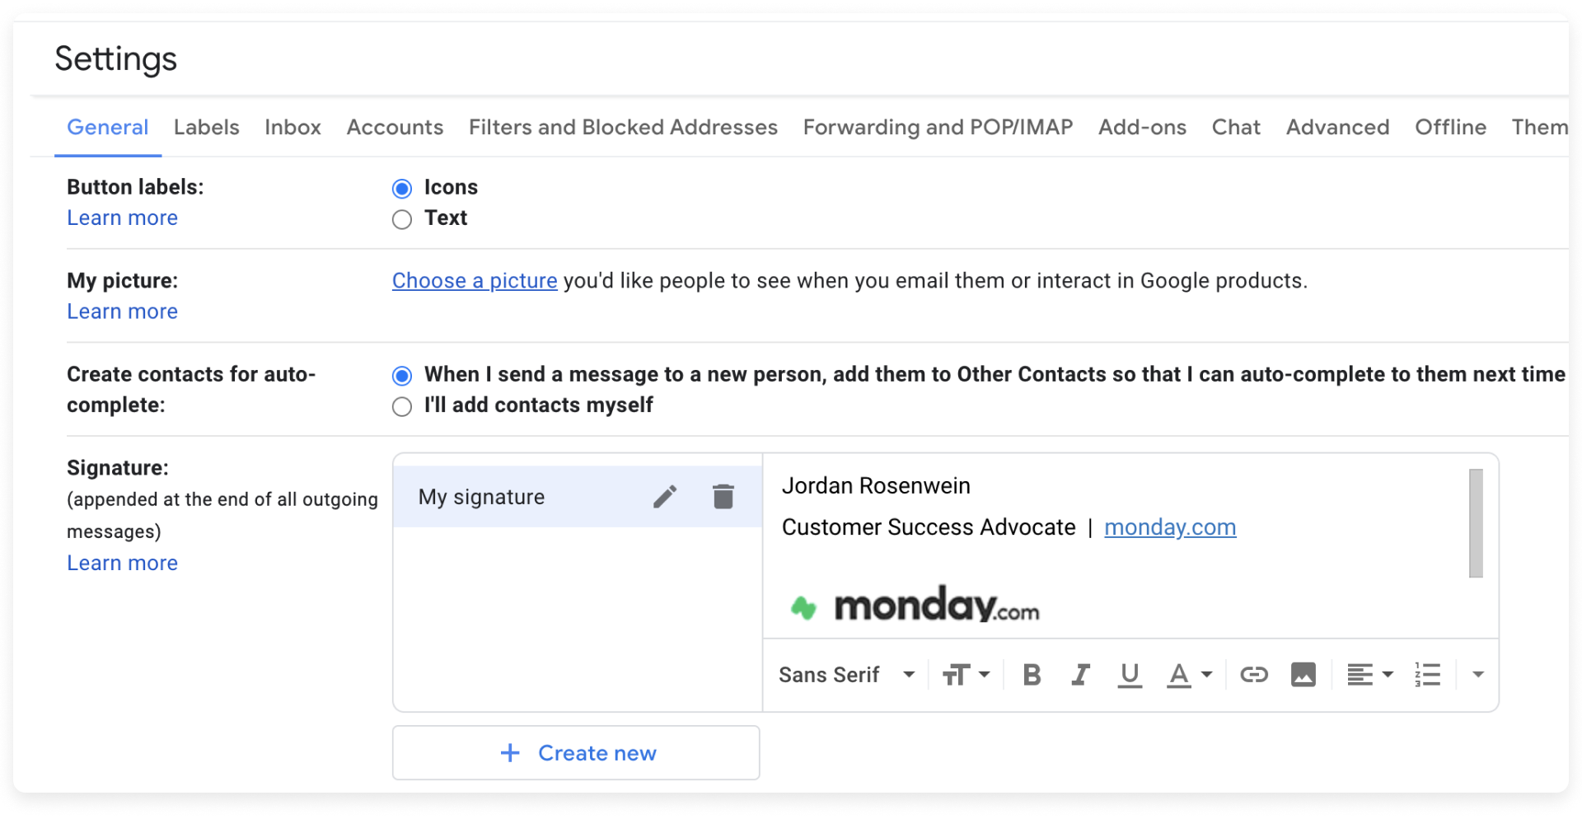Toggle bold formatting in signature editor
1582x819 pixels.
point(1031,675)
